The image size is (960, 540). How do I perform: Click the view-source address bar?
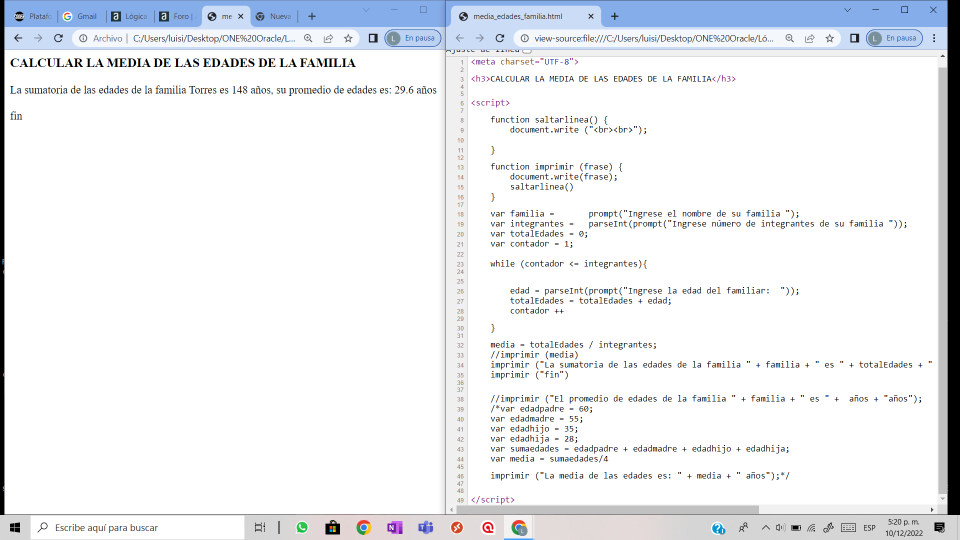654,38
